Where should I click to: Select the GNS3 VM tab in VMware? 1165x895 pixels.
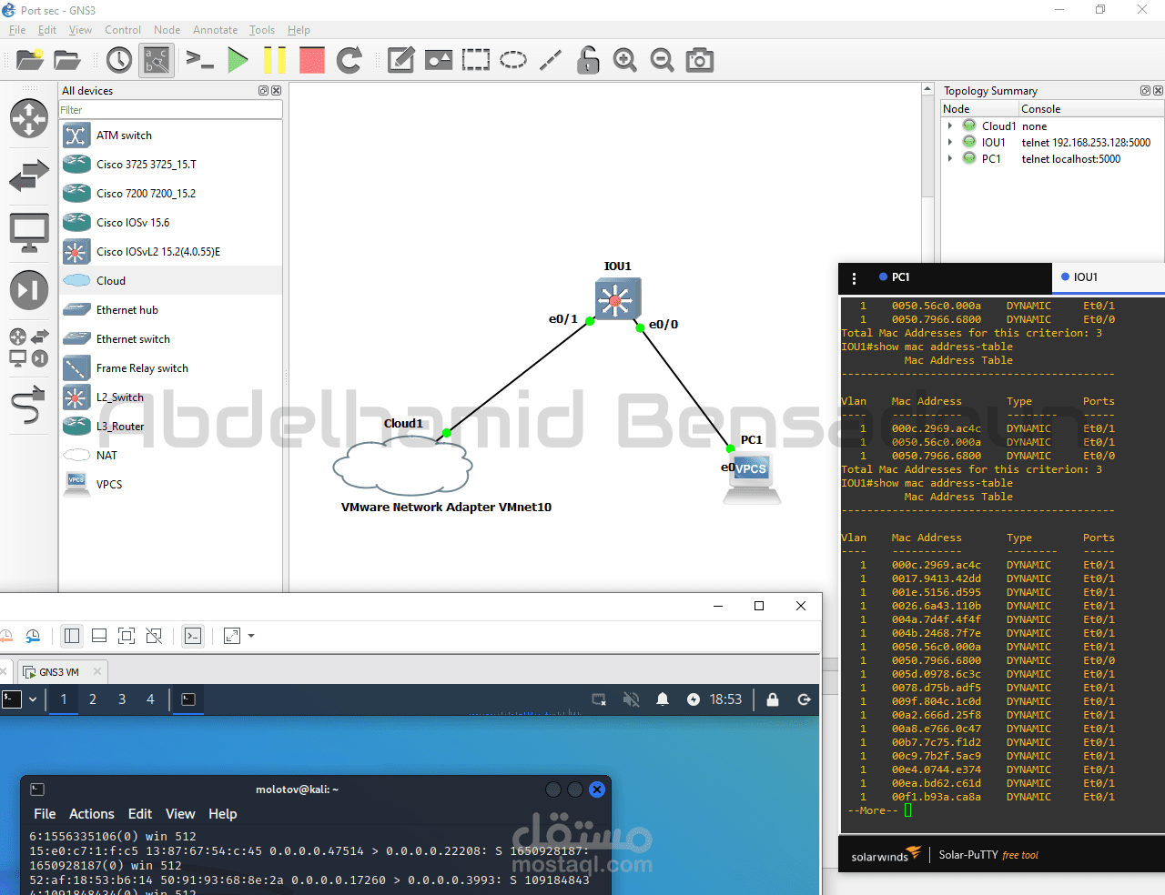pos(62,672)
